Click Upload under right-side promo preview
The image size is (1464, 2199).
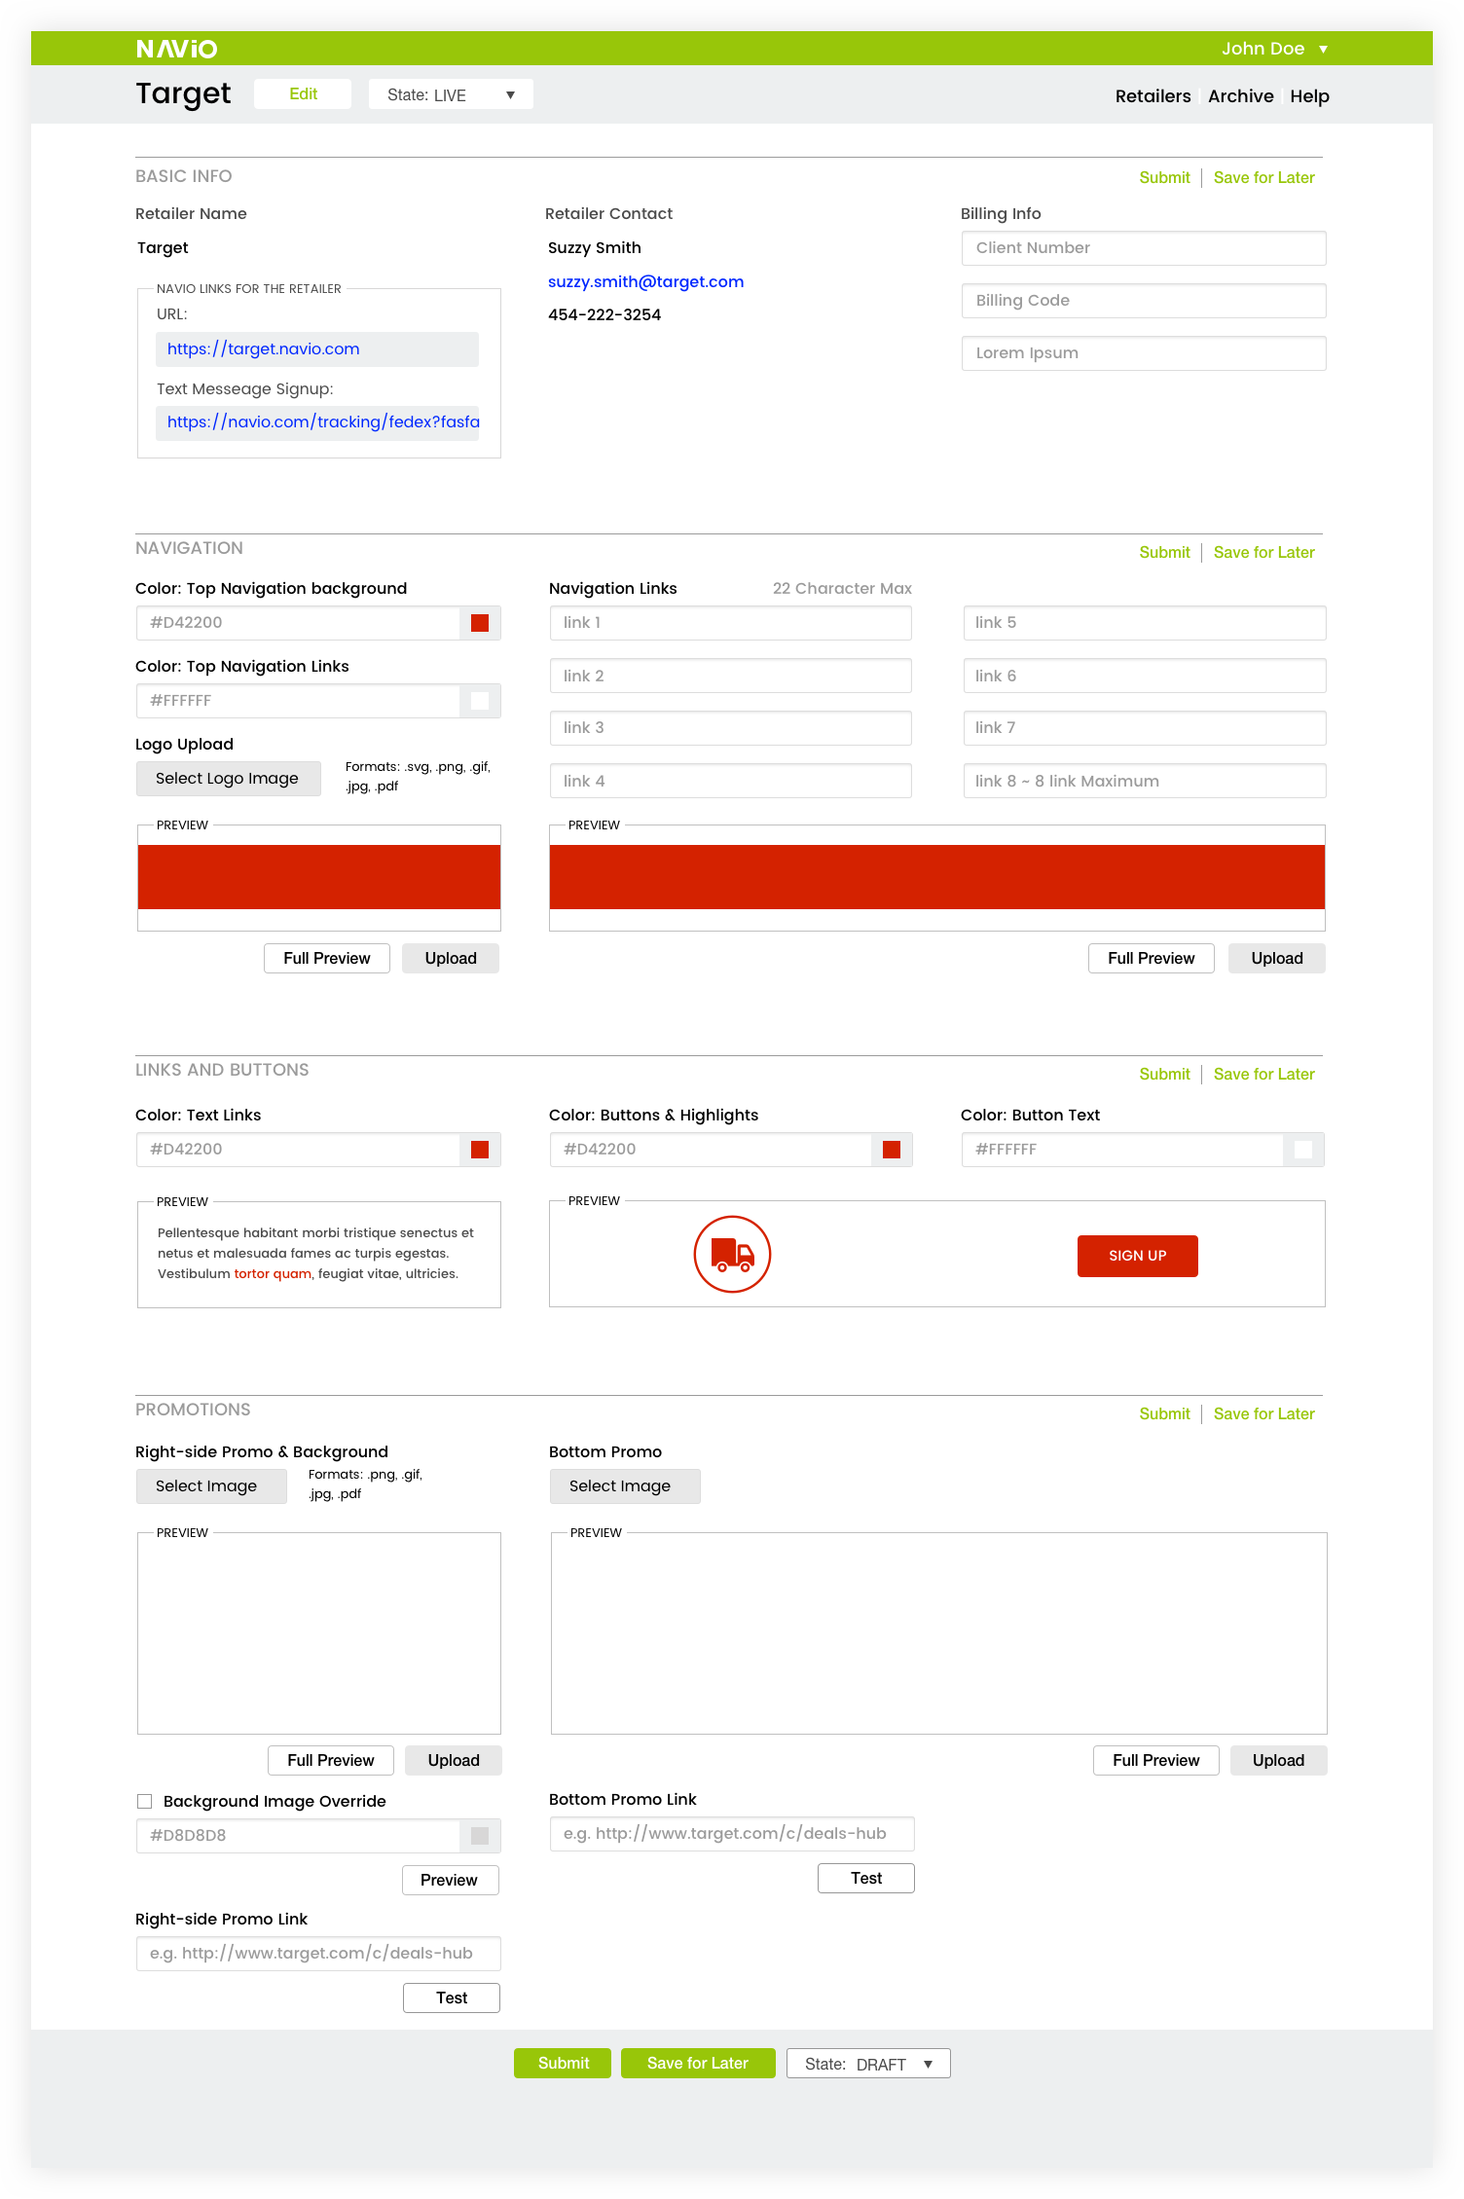click(454, 1760)
